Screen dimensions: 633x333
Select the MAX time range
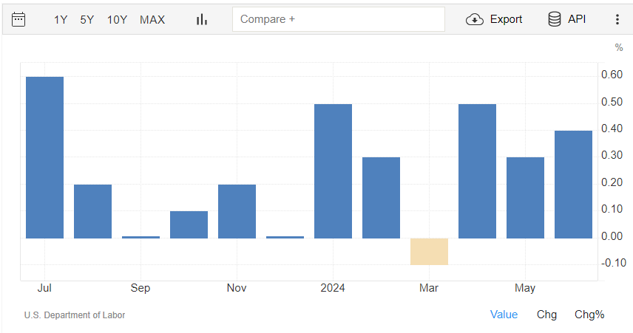tap(152, 20)
